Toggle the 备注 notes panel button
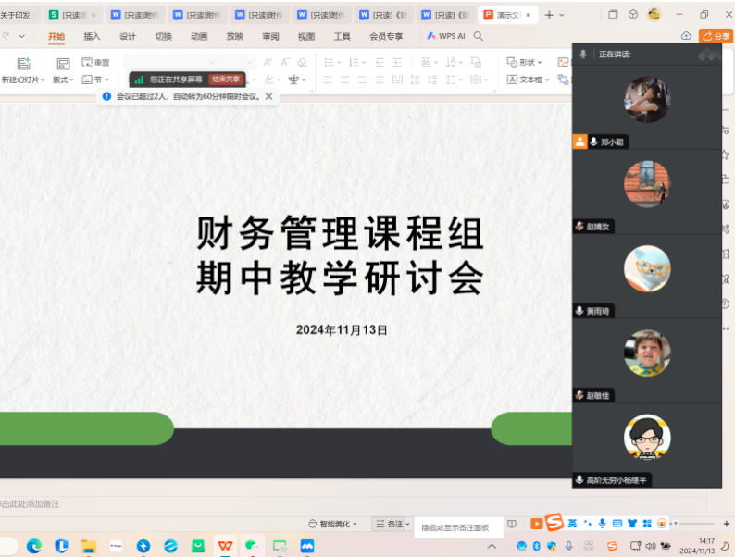Screen dimensions: 735x557 pos(391,524)
